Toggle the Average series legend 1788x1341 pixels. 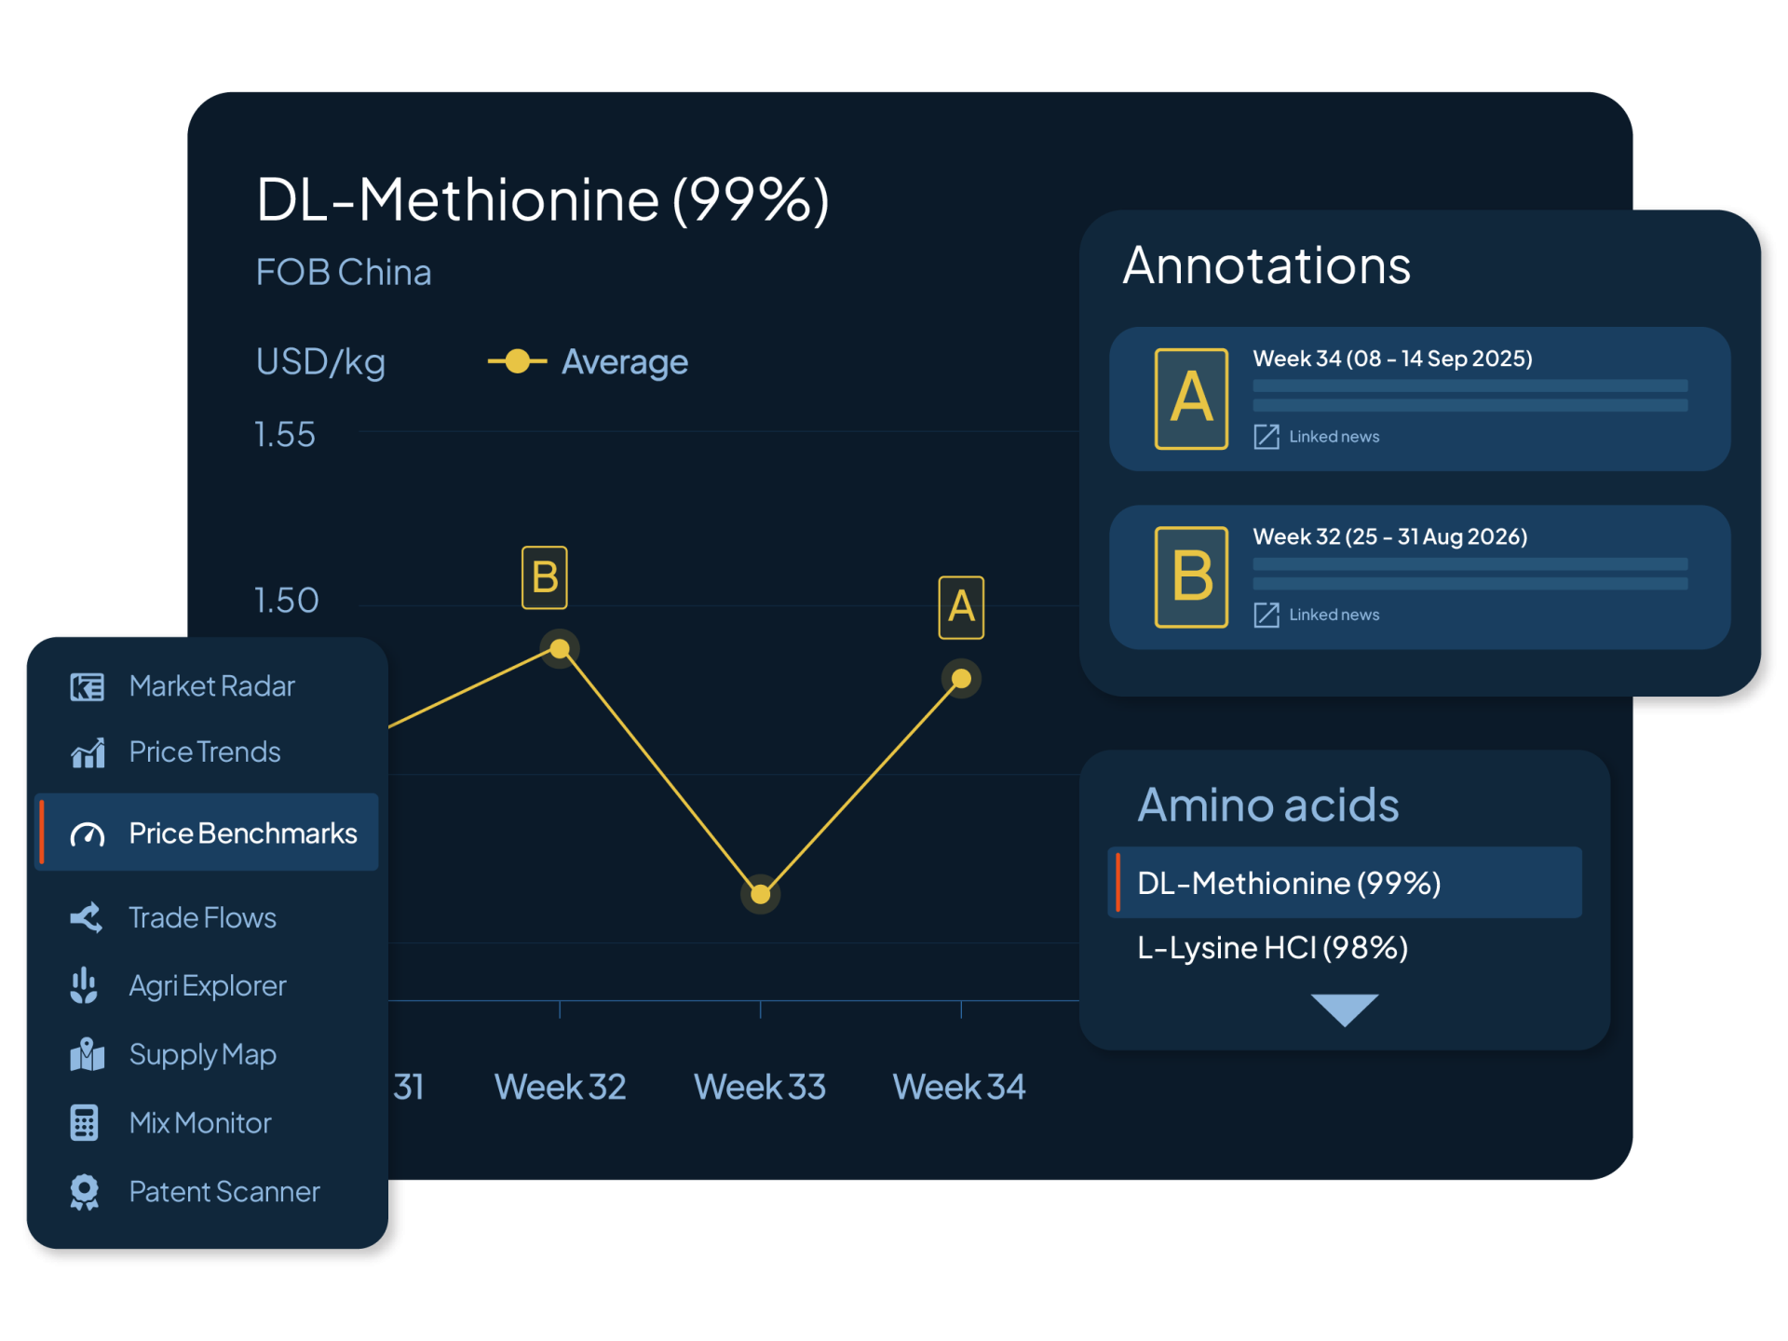pyautogui.click(x=589, y=361)
